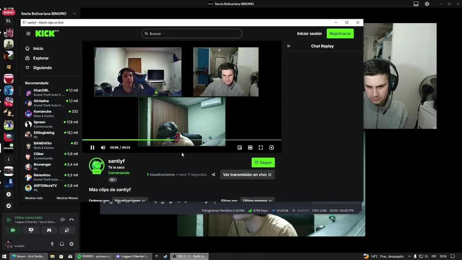This screenshot has height=260, width=462.
Task: Toggle Discord camera button
Action: click(13, 230)
